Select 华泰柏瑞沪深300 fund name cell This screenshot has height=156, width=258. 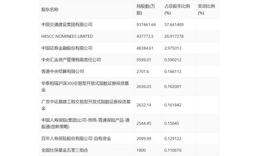pyautogui.click(x=85, y=86)
